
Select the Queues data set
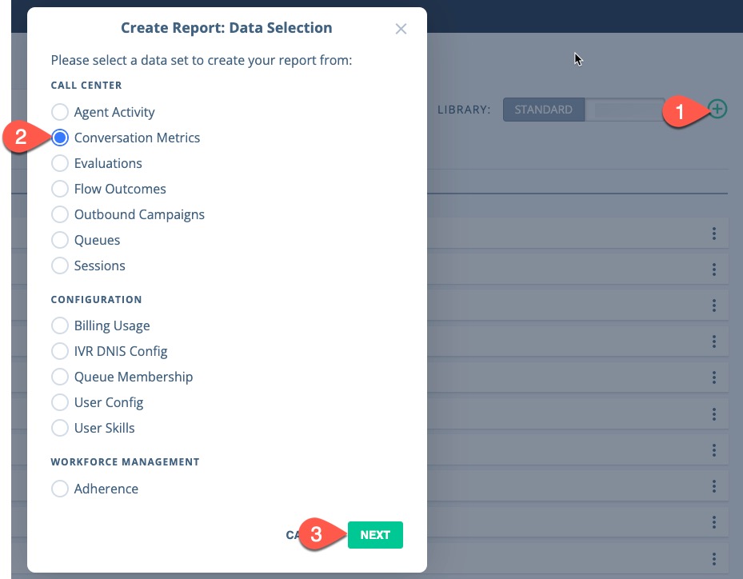[x=60, y=240]
